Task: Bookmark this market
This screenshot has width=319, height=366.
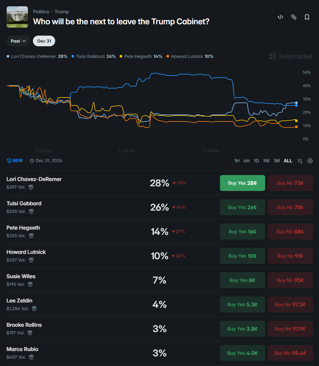Action: (307, 17)
